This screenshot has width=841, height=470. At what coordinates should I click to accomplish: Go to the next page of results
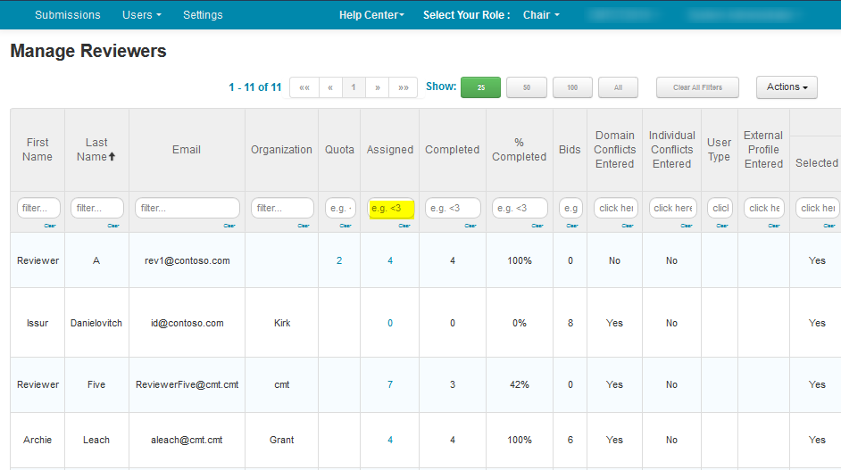tap(378, 87)
